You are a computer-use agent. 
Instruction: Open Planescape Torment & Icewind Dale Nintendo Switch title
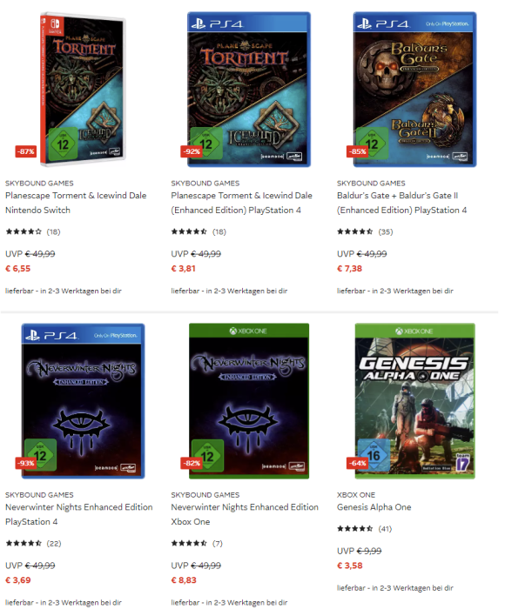tap(76, 203)
